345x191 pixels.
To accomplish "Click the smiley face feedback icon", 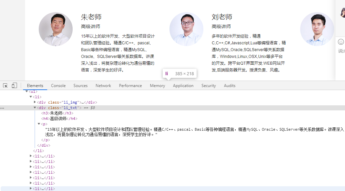I will pos(341,42).
